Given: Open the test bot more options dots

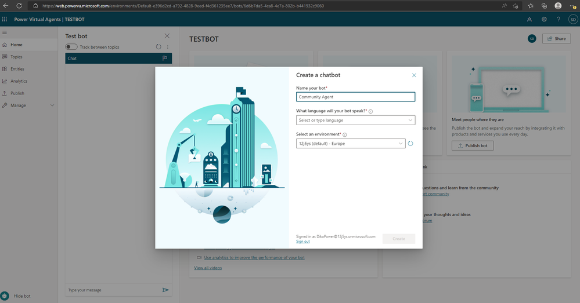Looking at the screenshot, I should pos(168,47).
